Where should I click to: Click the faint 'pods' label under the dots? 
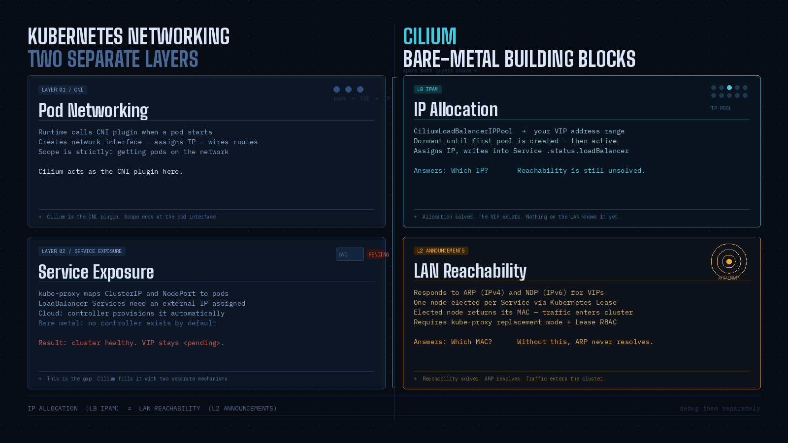[340, 98]
